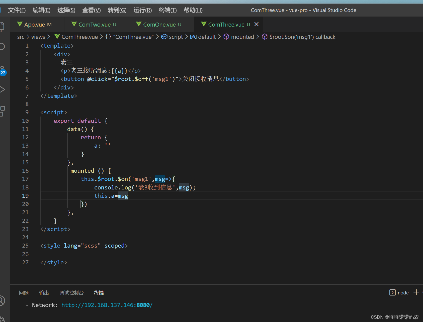Screen dimensions: 423x322
Task: Open the Accounts menu icon
Action: coord(2,301)
